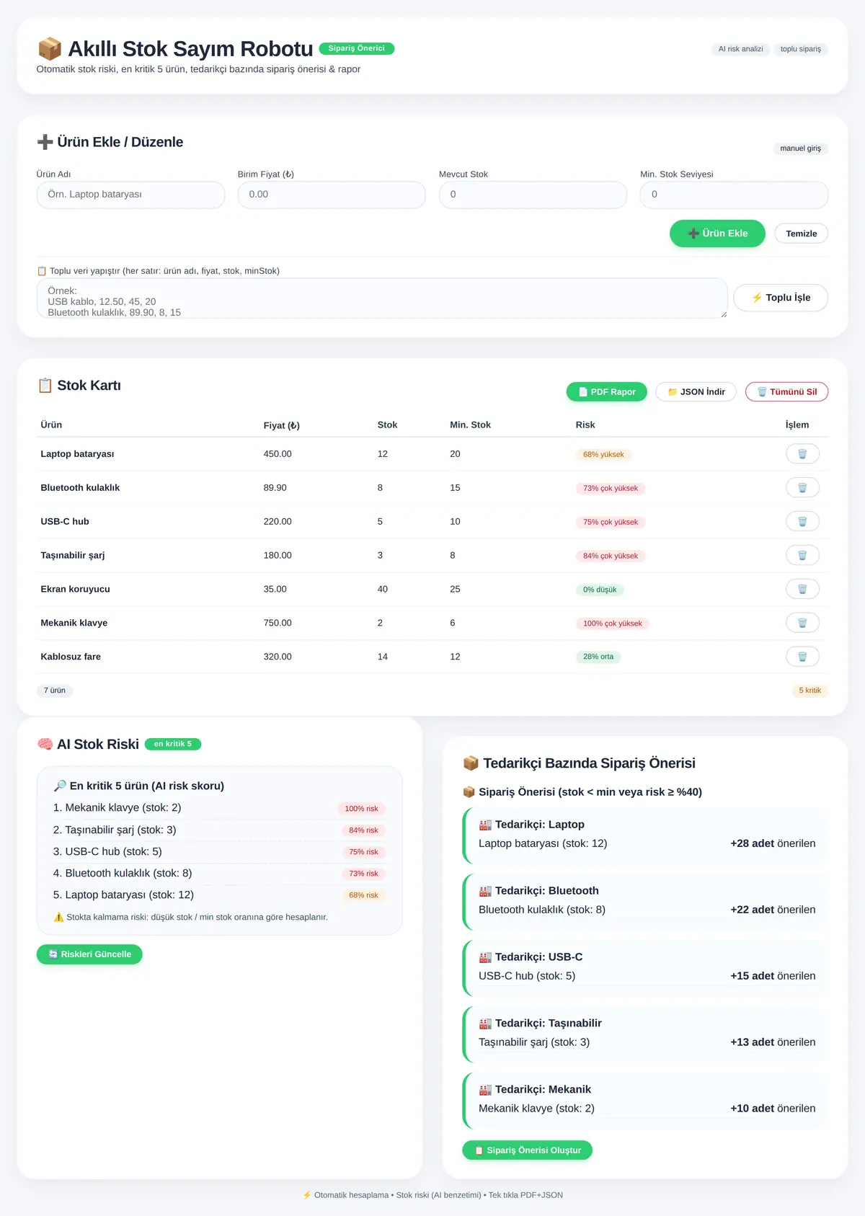Click the bulk data paste textarea
Screen dimensions: 865x1216
click(382, 298)
